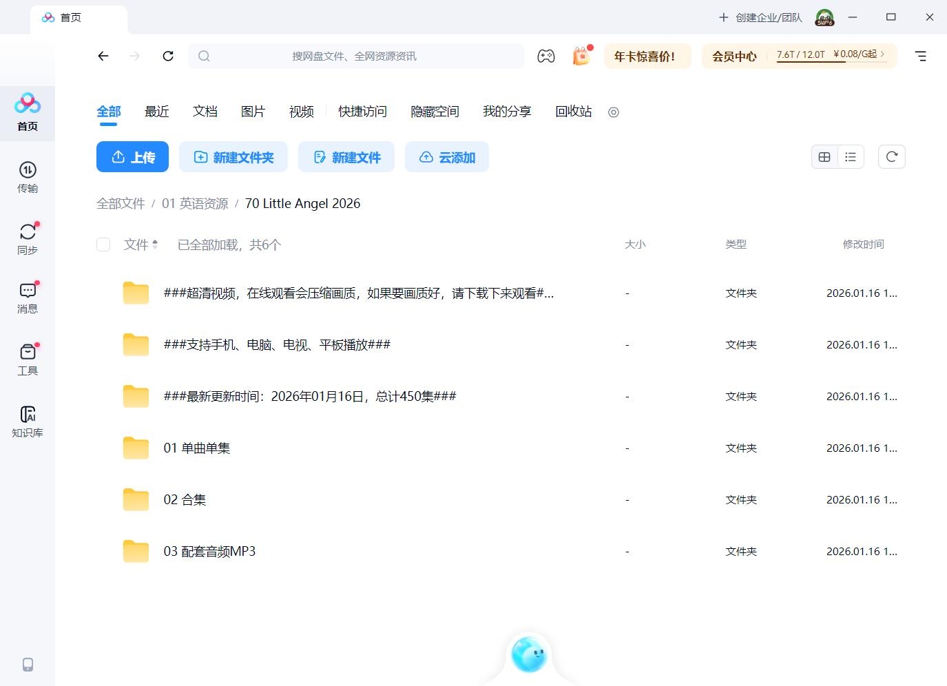The height and width of the screenshot is (686, 947).
Task: Switch to list view mode
Action: pos(851,156)
